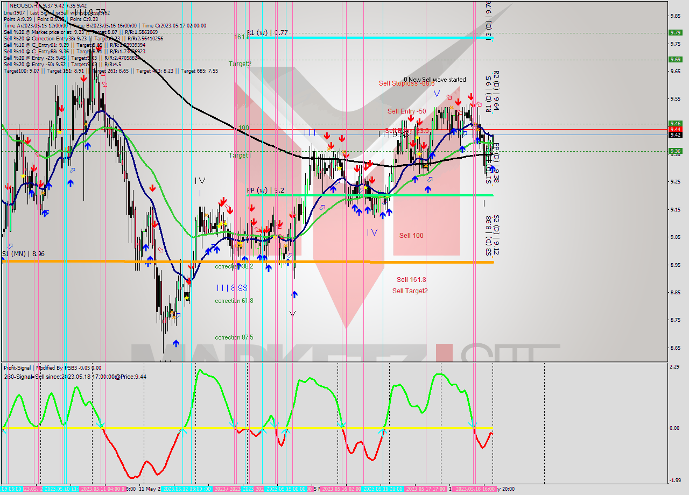Click the 9.85 price scale value

(x=675, y=16)
